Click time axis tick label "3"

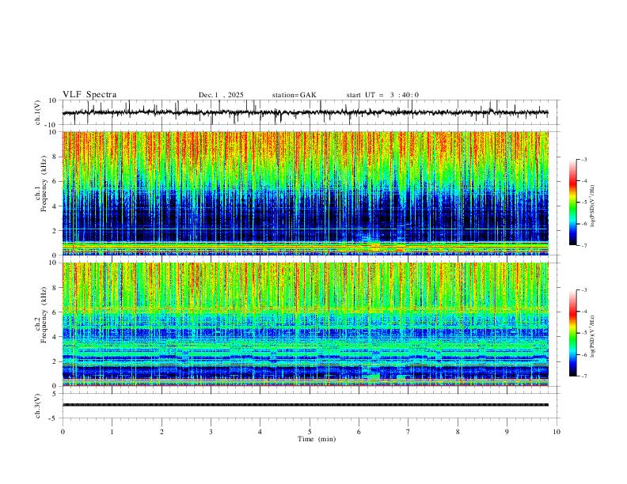tap(211, 432)
